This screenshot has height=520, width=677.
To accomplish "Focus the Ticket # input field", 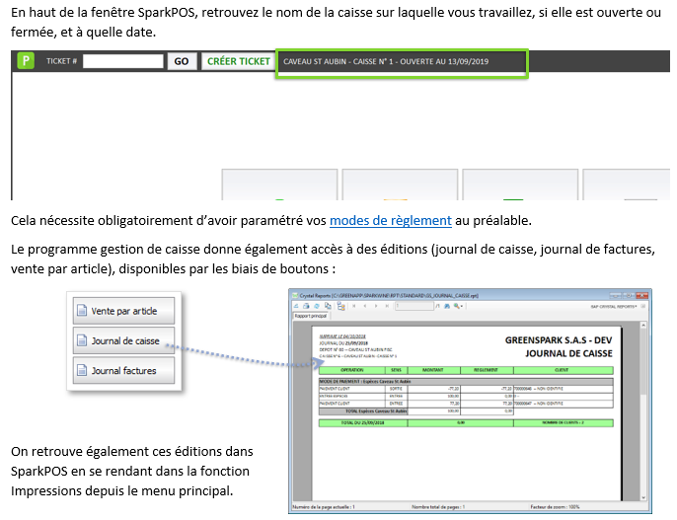I will tap(123, 61).
